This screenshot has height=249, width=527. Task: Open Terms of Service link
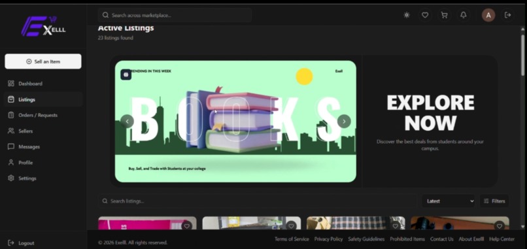(x=292, y=239)
